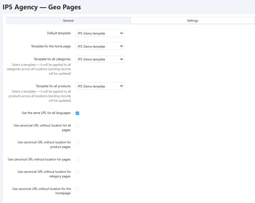Click the canonical URL for product pages label
255x203 pixels.
[44, 145]
